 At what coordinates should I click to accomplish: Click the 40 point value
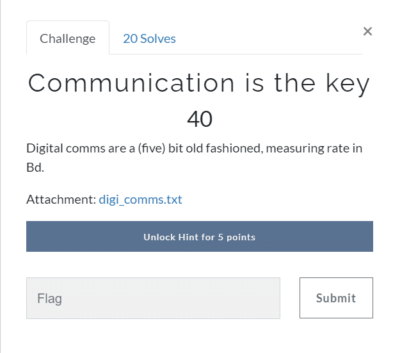pyautogui.click(x=200, y=119)
